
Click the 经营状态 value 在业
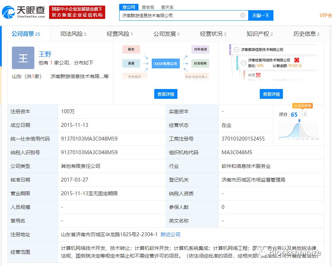(x=226, y=125)
